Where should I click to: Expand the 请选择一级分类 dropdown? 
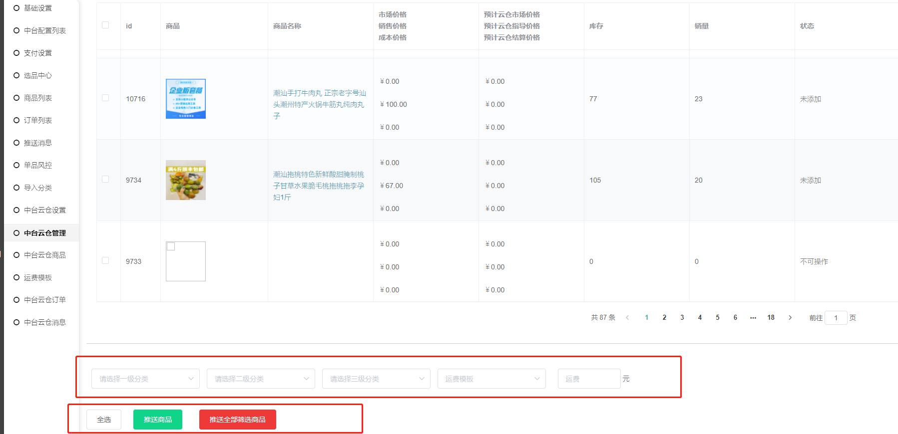pos(145,379)
